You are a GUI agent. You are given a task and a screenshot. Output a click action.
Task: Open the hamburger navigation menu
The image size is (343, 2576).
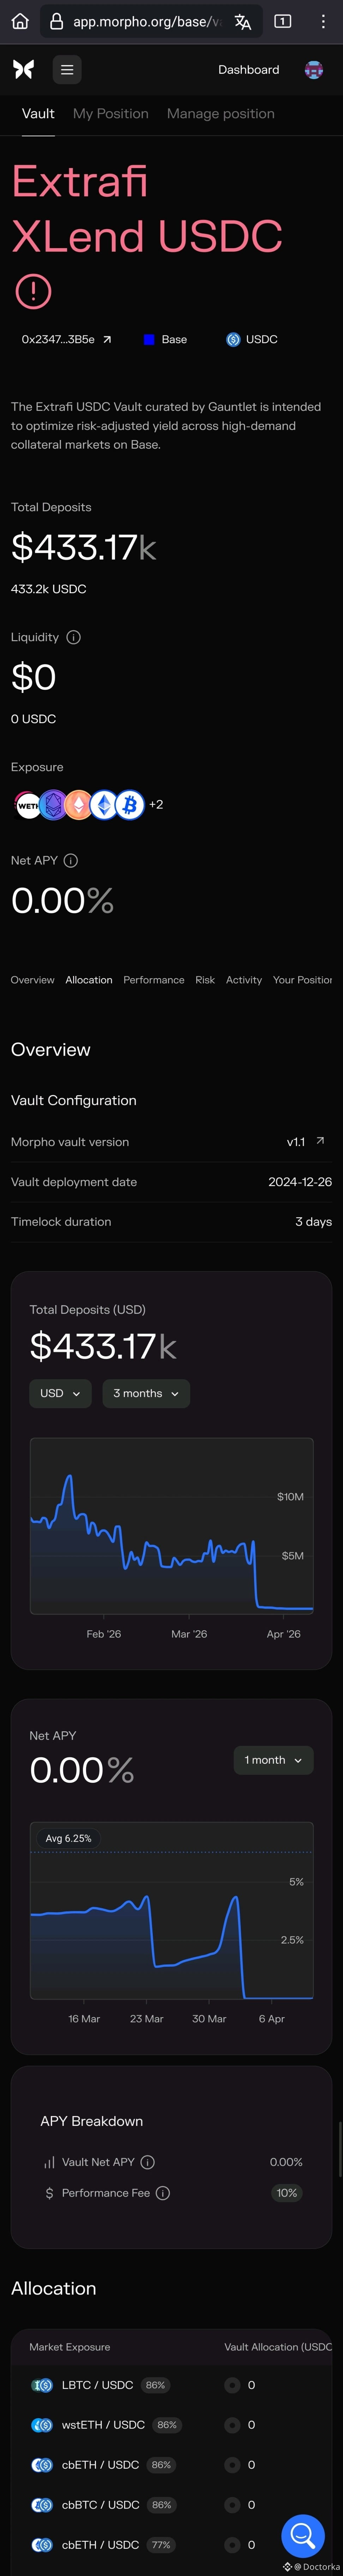coord(67,69)
